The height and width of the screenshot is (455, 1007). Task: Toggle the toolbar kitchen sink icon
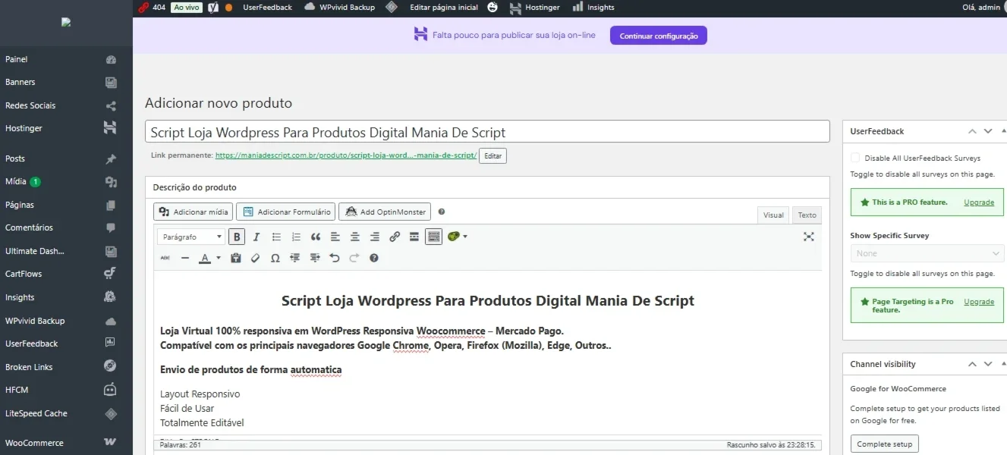[433, 237]
